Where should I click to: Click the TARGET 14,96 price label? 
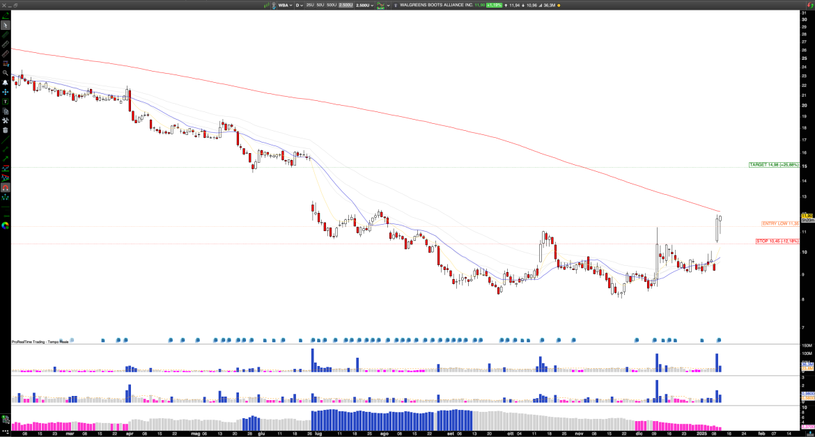(x=773, y=165)
